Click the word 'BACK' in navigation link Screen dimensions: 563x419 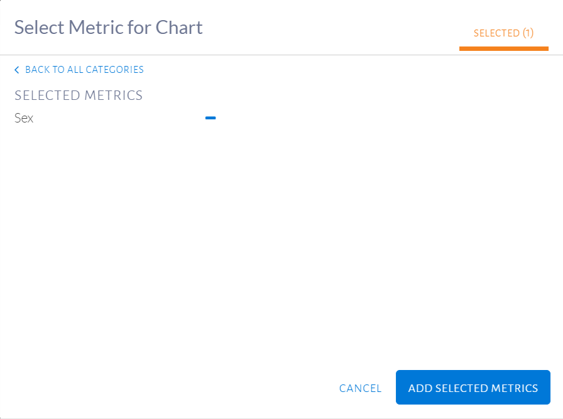pyautogui.click(x=37, y=70)
